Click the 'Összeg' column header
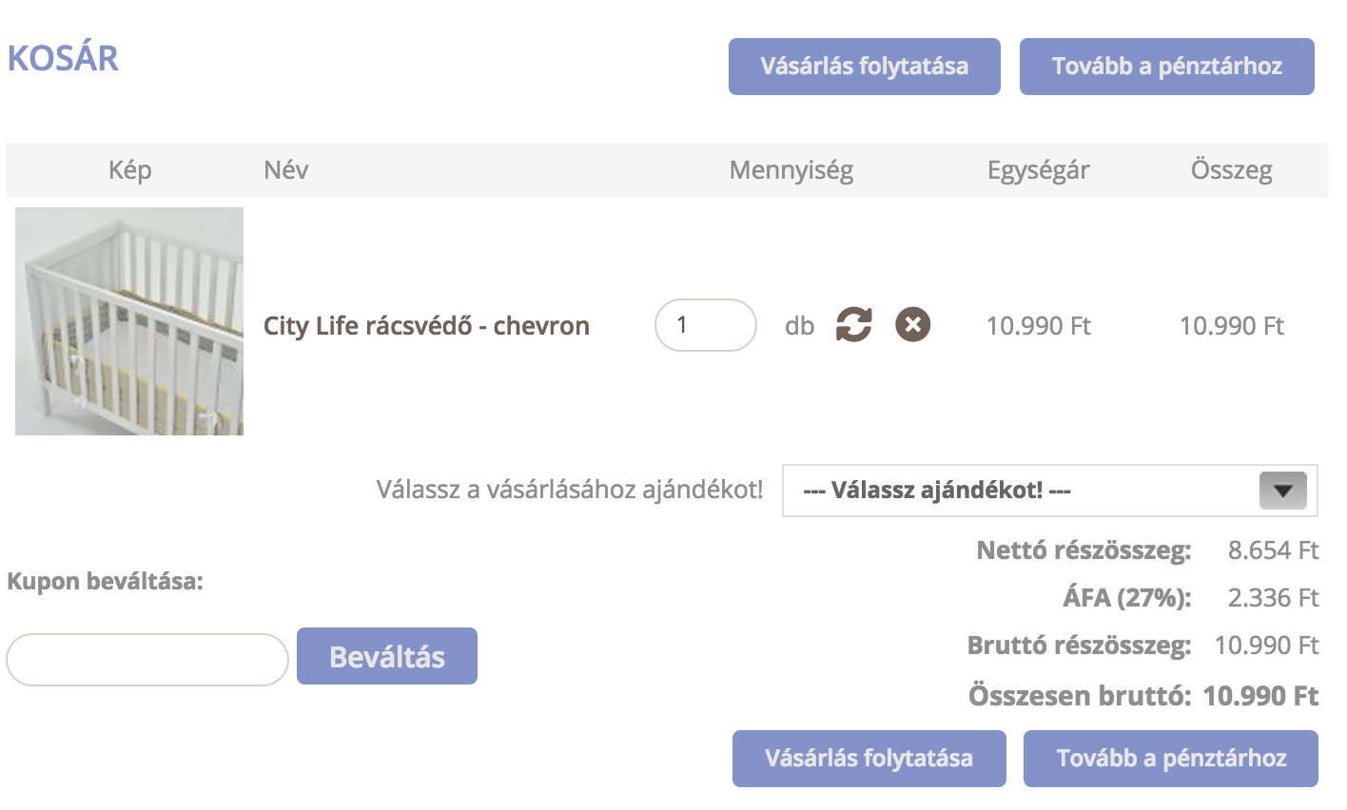The image size is (1347, 810). coord(1231,171)
